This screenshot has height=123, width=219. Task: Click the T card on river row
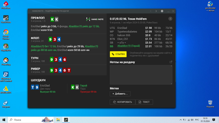pyautogui.click(x=69, y=70)
